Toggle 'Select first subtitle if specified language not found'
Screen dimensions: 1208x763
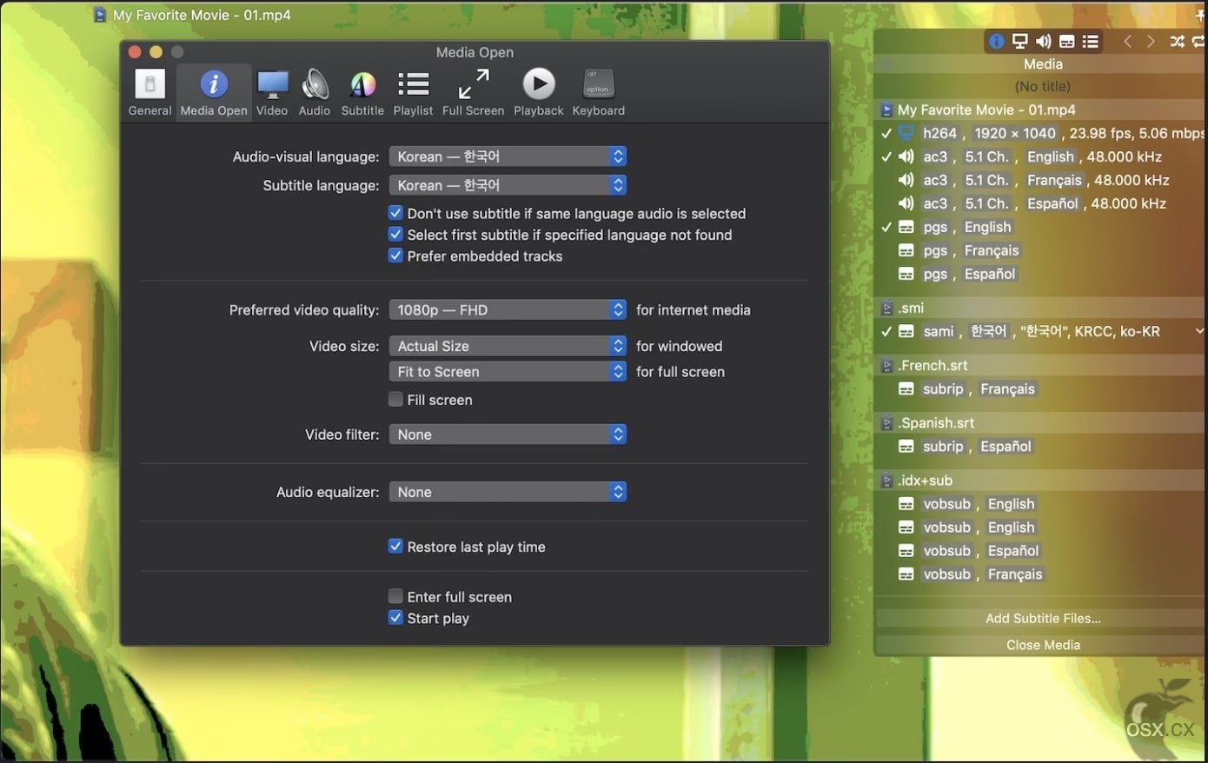pyautogui.click(x=395, y=235)
